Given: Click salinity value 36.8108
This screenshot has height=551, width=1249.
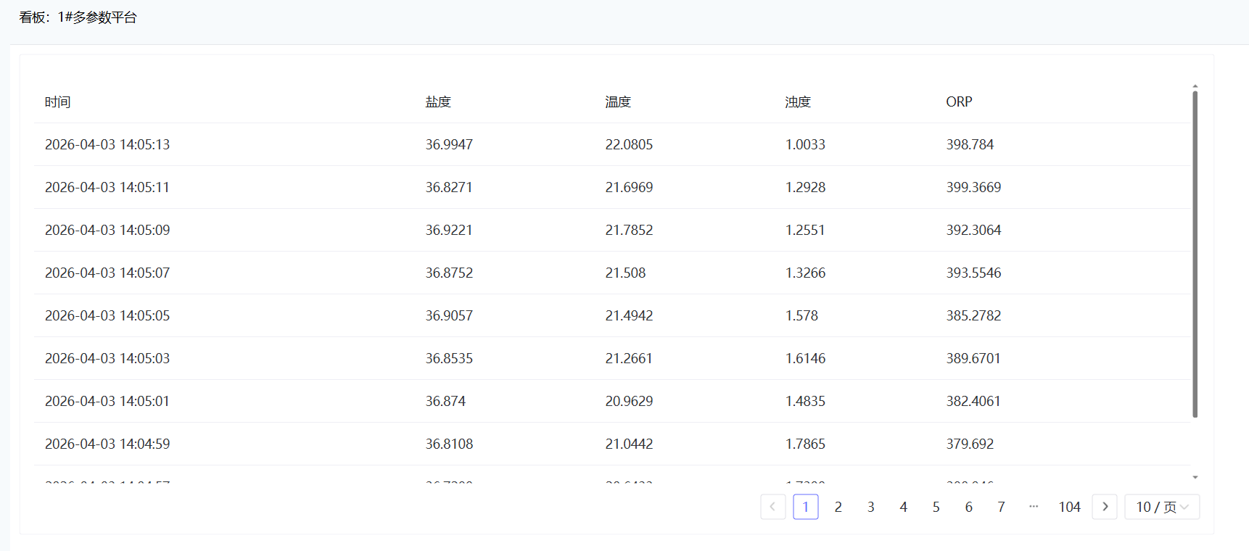Looking at the screenshot, I should (x=449, y=444).
